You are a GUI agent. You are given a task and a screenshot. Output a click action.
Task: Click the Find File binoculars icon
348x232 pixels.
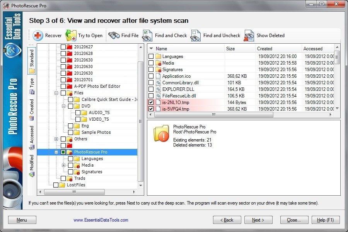114,36
